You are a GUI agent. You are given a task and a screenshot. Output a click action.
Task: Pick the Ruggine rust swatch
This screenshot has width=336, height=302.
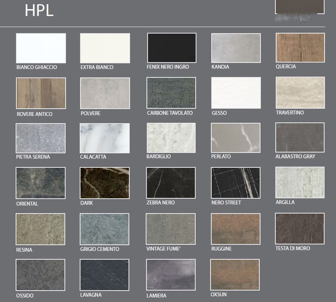pos(235,229)
